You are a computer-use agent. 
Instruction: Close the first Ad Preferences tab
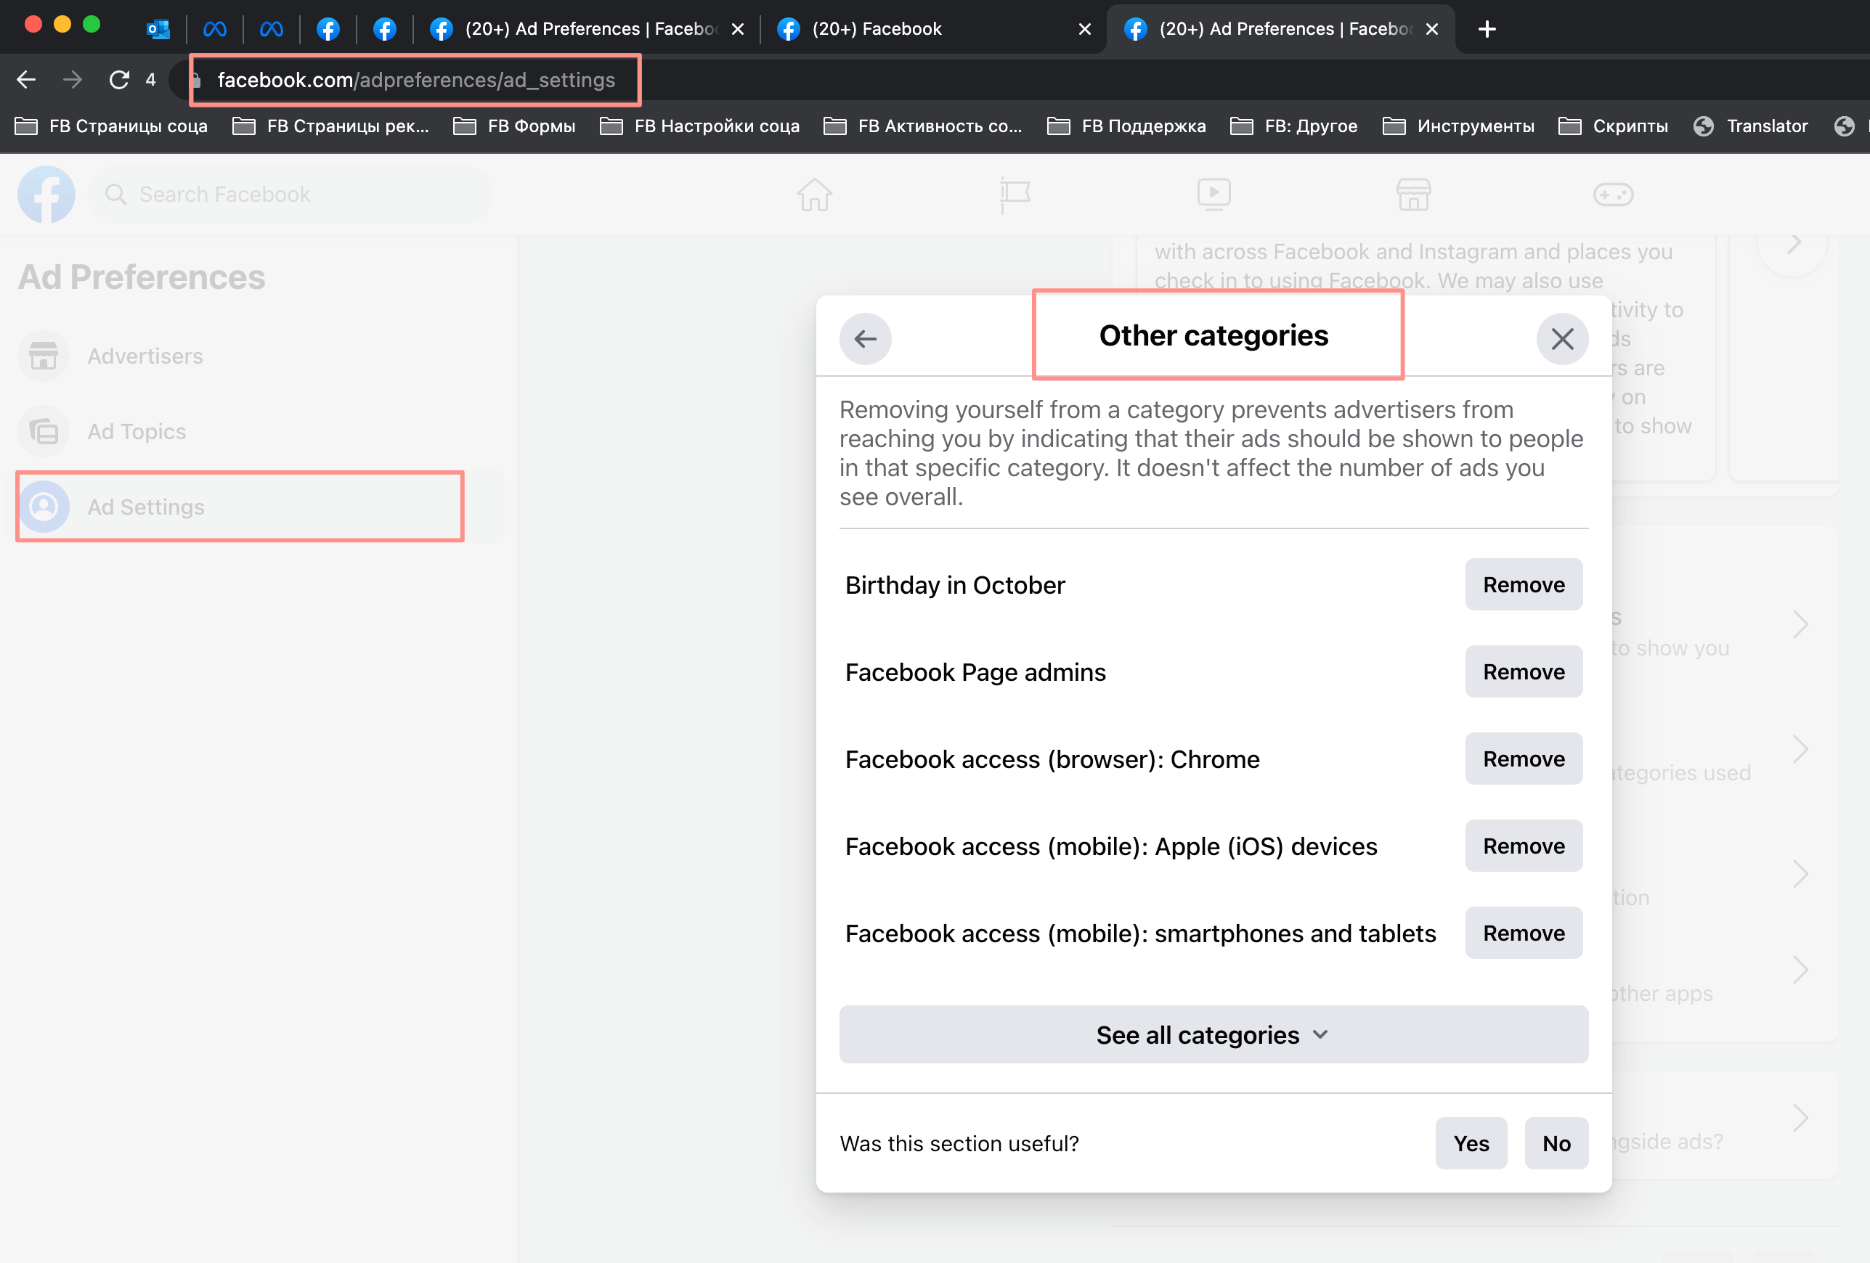pos(737,29)
